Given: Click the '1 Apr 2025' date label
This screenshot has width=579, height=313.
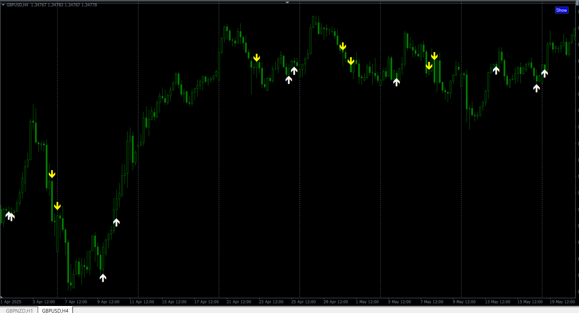Looking at the screenshot, I should pyautogui.click(x=11, y=302).
